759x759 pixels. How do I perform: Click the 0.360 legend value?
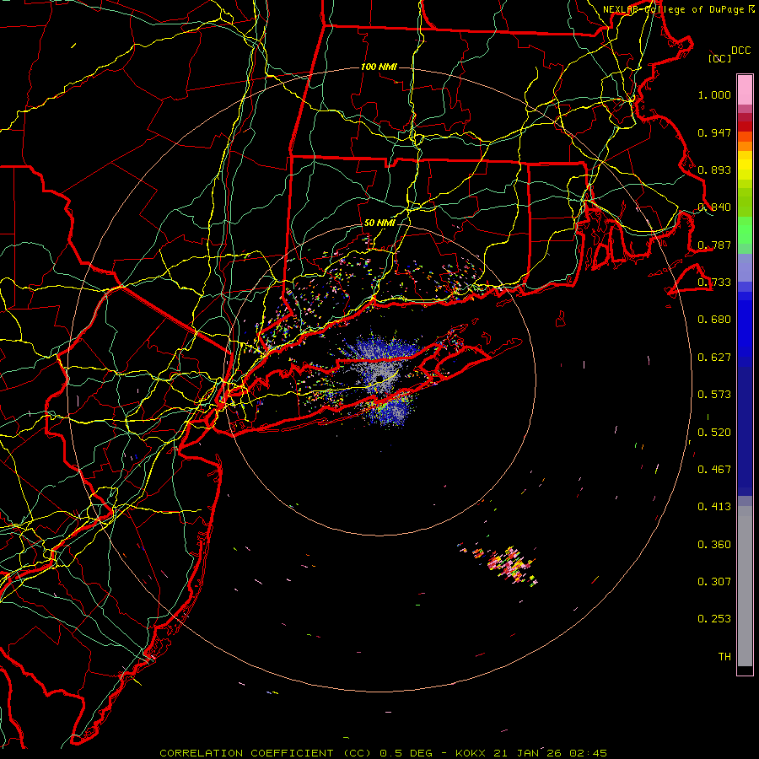click(714, 545)
